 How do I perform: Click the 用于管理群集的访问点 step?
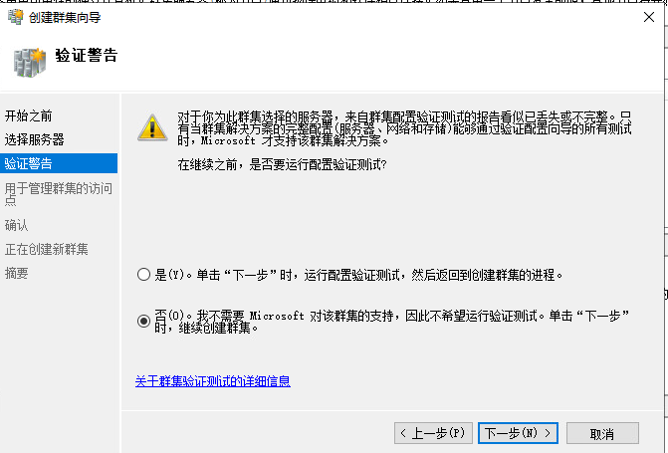pos(59,194)
